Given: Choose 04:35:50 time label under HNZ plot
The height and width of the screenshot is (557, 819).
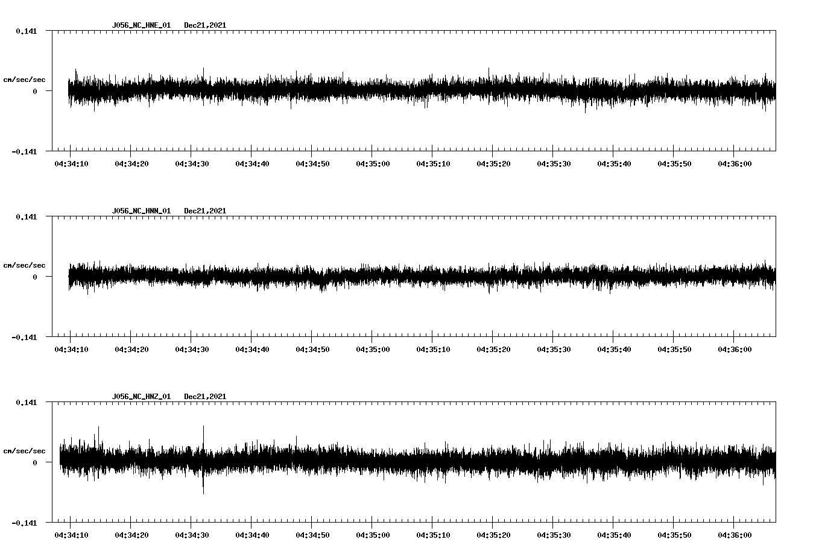Looking at the screenshot, I should [674, 535].
